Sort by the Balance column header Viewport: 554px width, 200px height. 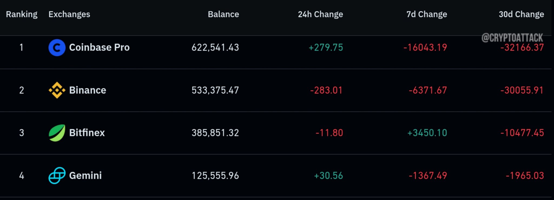tap(223, 14)
